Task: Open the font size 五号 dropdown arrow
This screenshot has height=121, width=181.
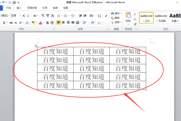Action: click(20, 16)
